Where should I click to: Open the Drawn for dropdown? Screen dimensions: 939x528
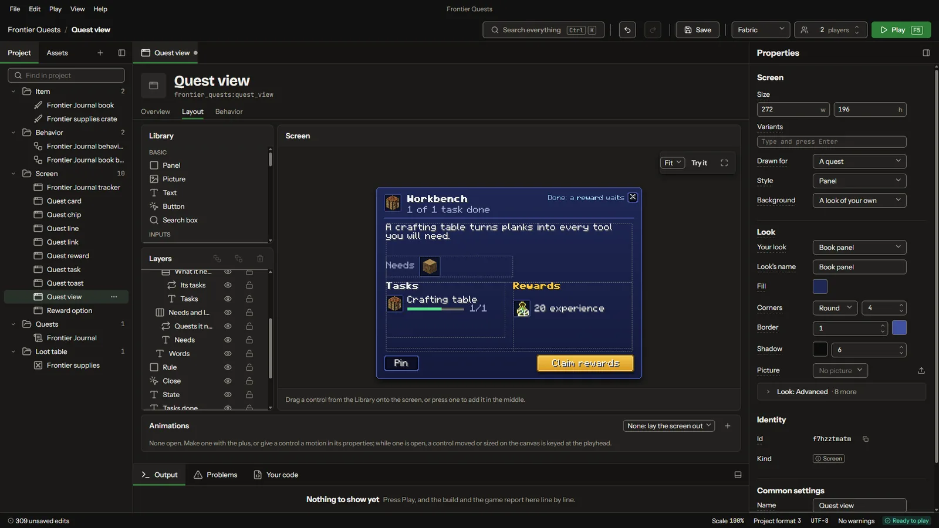pyautogui.click(x=859, y=161)
